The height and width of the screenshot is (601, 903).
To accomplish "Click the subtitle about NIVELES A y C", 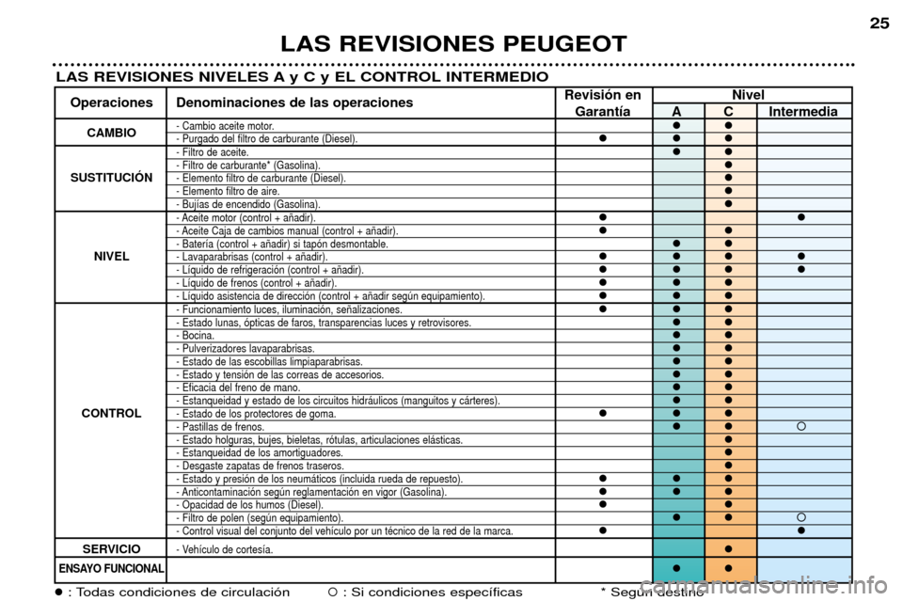I will click(x=302, y=77).
